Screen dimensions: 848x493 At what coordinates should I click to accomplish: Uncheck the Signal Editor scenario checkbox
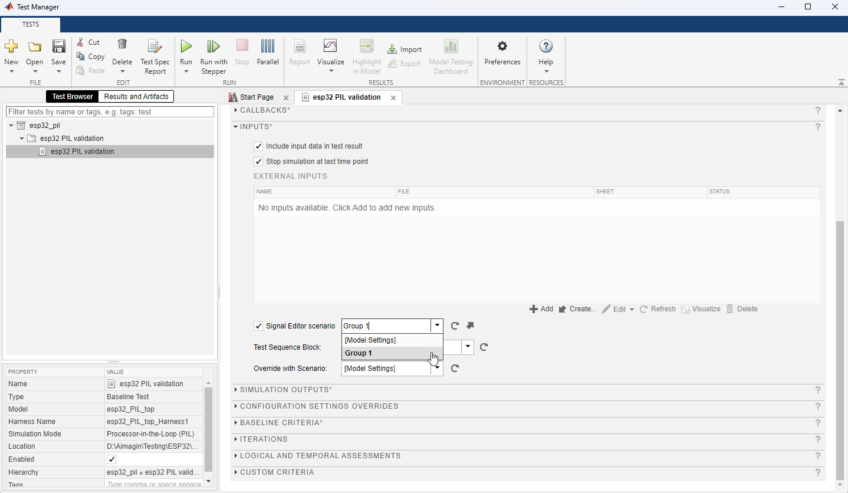click(x=258, y=326)
